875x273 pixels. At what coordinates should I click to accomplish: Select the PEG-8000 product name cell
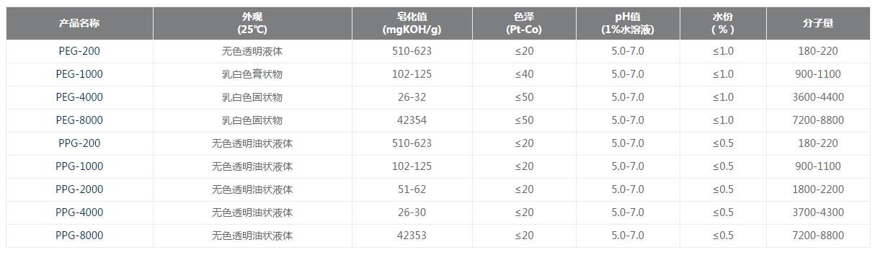coord(79,120)
